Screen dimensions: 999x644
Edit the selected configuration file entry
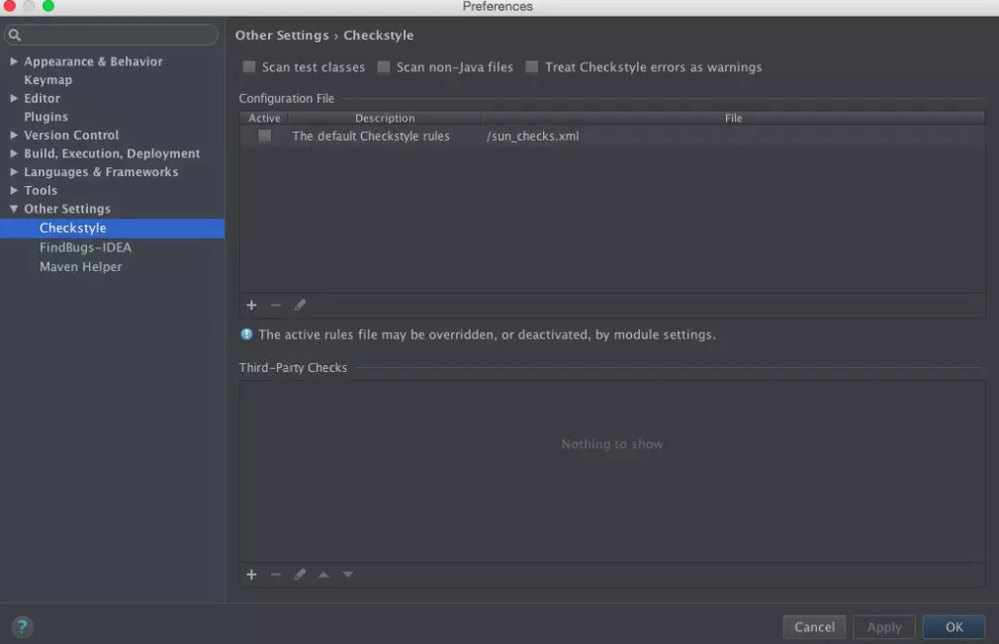pyautogui.click(x=300, y=305)
